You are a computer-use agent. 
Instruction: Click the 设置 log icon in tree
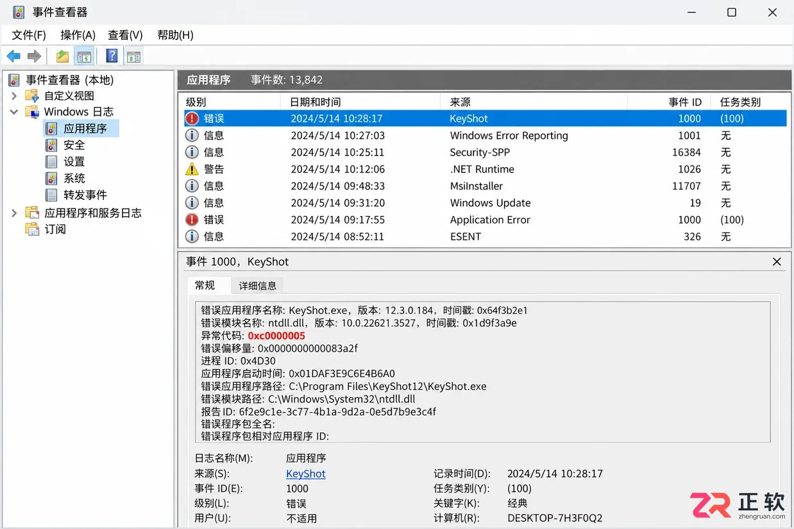coord(51,162)
